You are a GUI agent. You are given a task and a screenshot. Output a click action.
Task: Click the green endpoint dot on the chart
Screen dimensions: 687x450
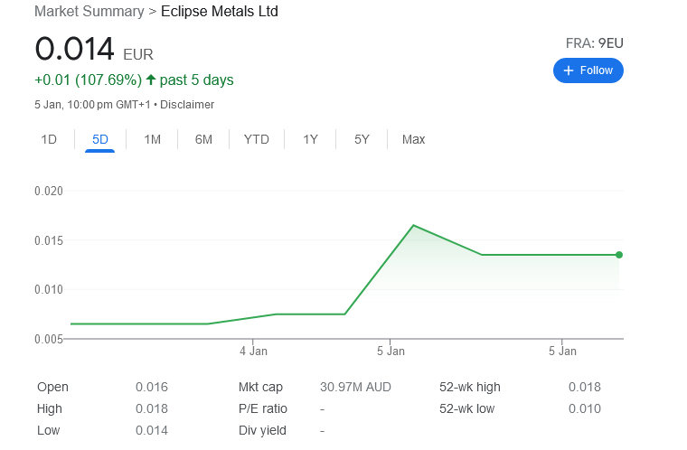(x=618, y=255)
